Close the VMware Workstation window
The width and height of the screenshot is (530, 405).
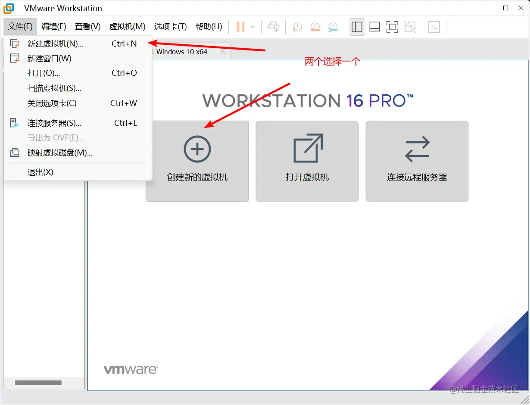[x=521, y=8]
